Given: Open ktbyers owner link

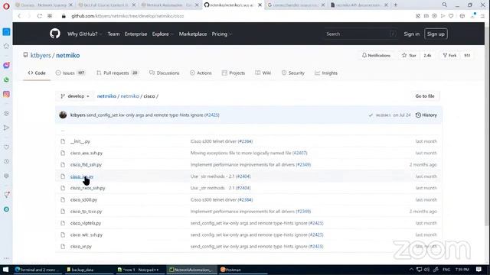Looking at the screenshot, I should 41,55.
